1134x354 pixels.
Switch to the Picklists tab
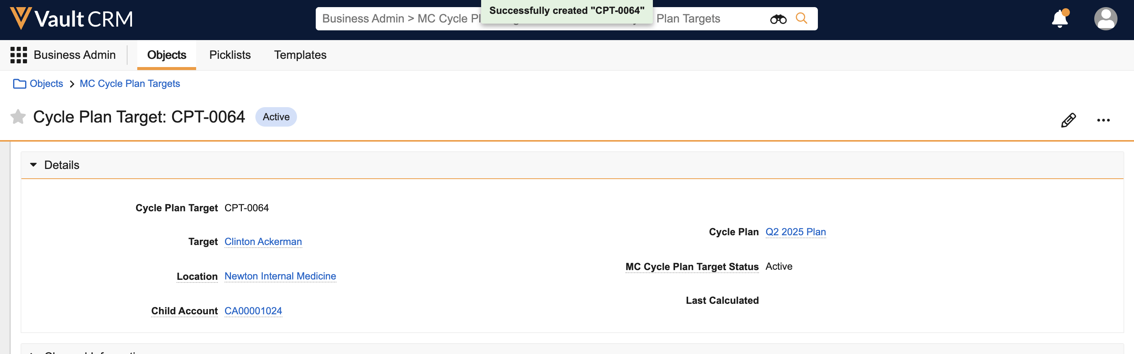tap(230, 55)
